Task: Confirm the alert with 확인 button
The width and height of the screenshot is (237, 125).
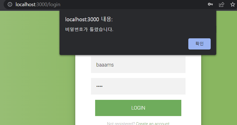Action: [199, 44]
